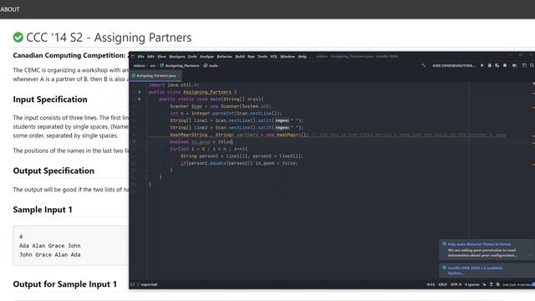Image resolution: width=535 pixels, height=301 pixels.
Task: Click the Assigning_Partners breadcrumb in navigation bar
Action: tap(180, 65)
